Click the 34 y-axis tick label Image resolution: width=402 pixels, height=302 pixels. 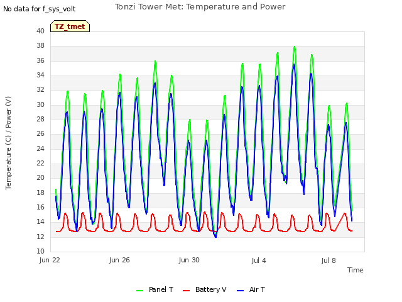[40, 75]
